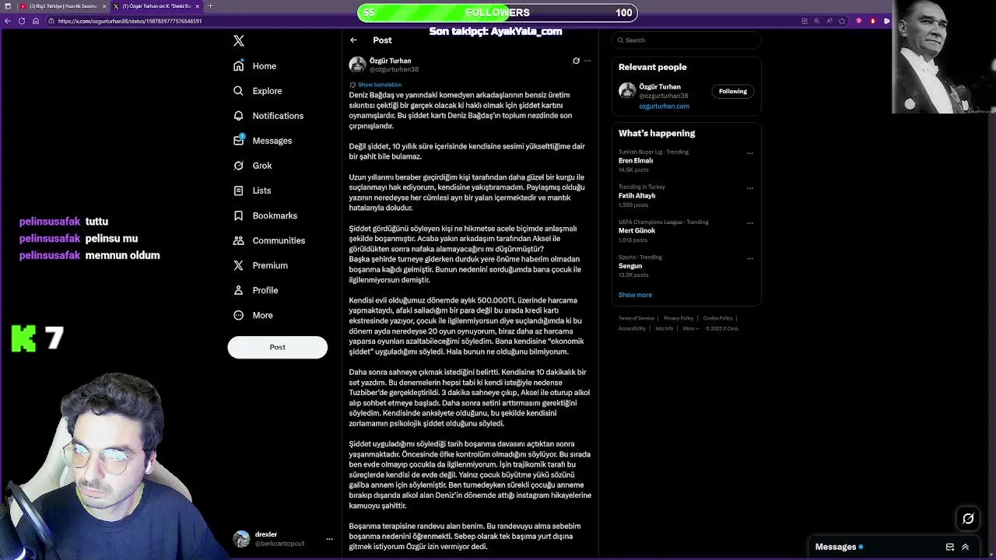Open the Explore menu label

pyautogui.click(x=267, y=91)
